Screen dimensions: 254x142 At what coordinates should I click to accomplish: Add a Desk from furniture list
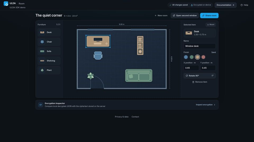[49, 32]
